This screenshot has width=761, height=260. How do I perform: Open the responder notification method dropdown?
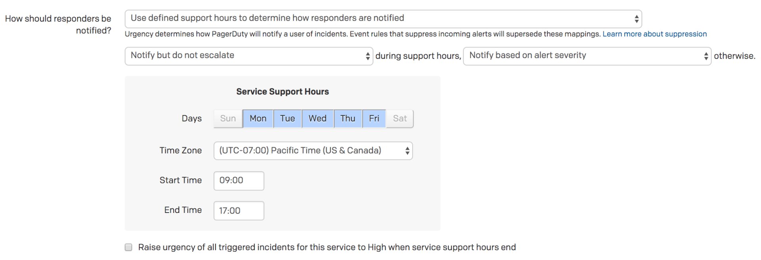pyautogui.click(x=383, y=19)
